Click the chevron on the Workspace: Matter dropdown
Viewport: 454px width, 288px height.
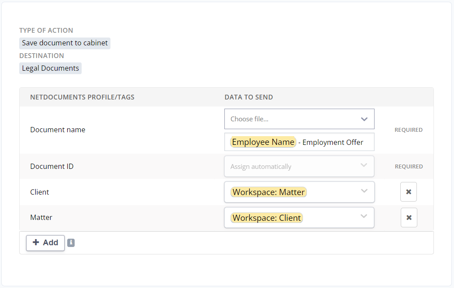(x=364, y=192)
